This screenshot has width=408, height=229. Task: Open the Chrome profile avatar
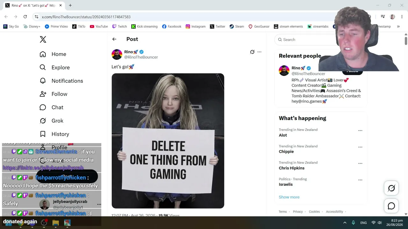[x=392, y=17]
